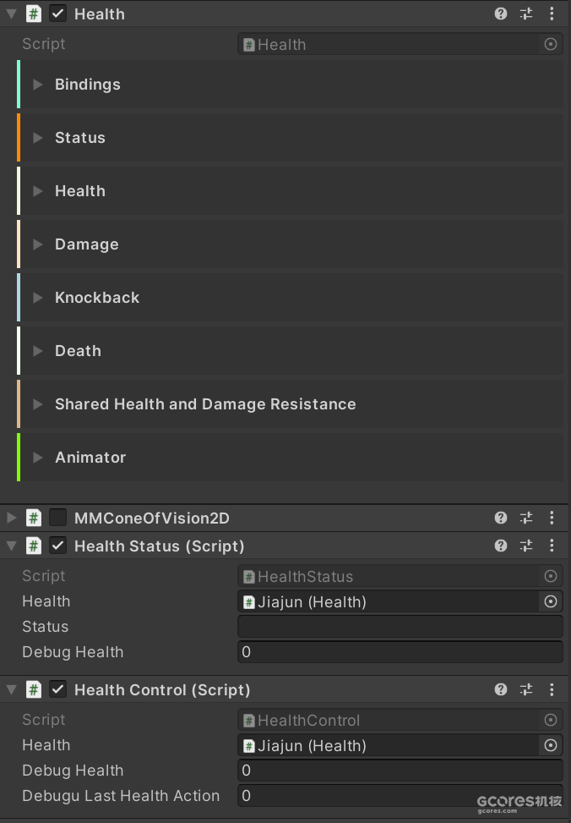Open help reference for Health component
The image size is (571, 823).
[x=501, y=14]
